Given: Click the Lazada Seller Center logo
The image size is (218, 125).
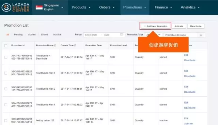Looking at the screenshot, I should click(15, 7).
